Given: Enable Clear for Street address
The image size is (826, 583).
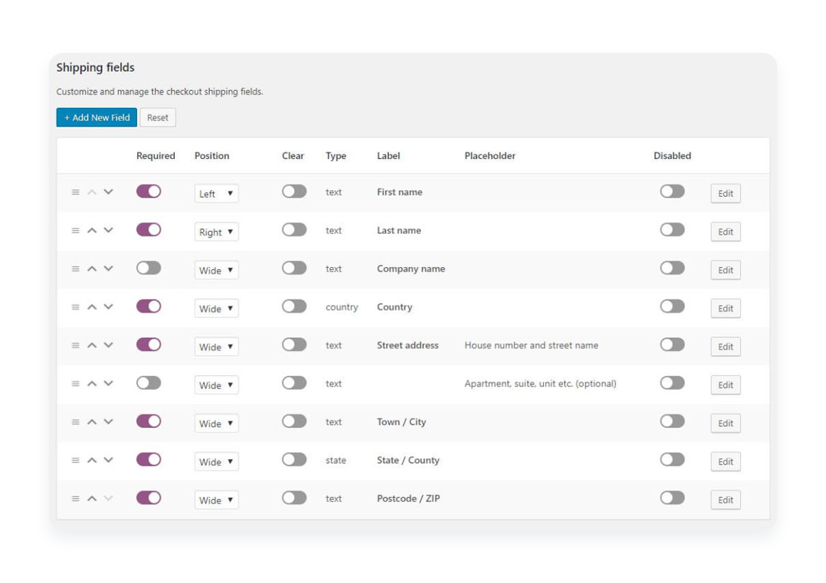Looking at the screenshot, I should (294, 344).
